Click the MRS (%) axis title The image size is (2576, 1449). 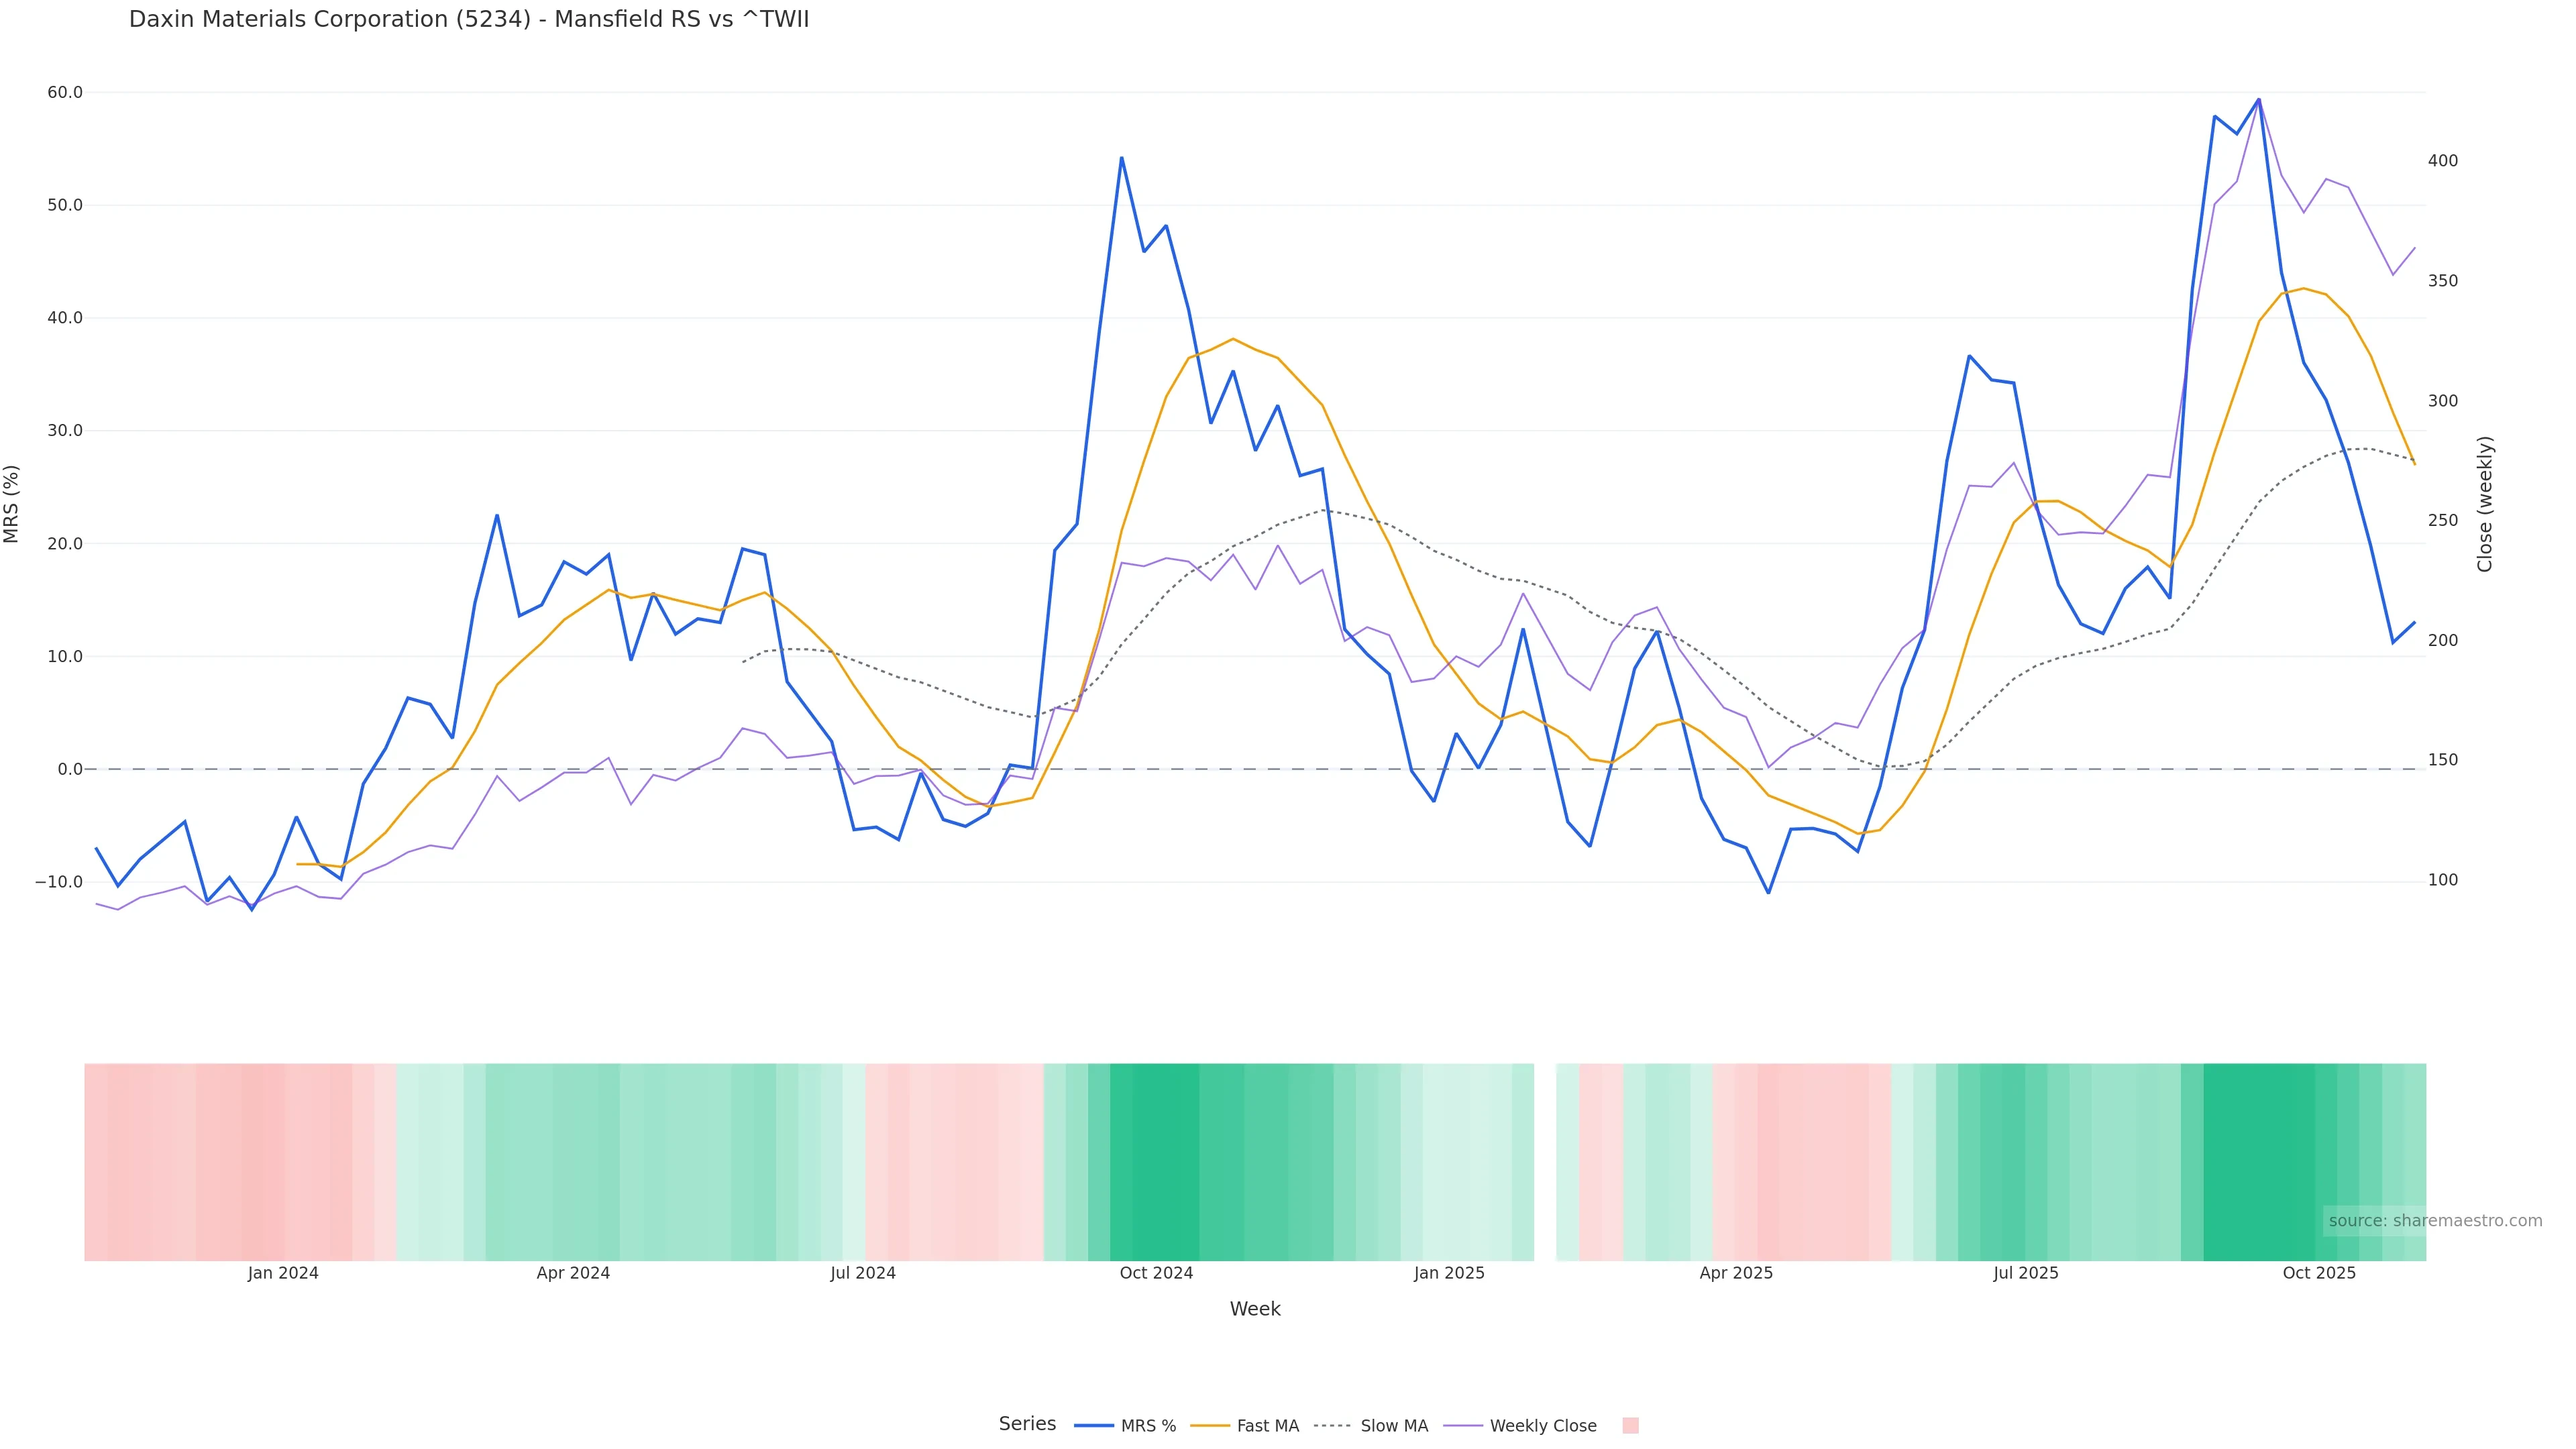pyautogui.click(x=12, y=504)
